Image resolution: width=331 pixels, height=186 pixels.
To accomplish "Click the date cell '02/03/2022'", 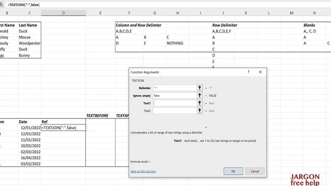I will [x=29, y=152].
